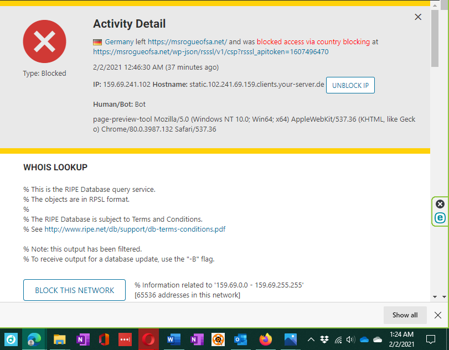Open Microsoft Edge from the taskbar
This screenshot has width=449, height=350.
[x=34, y=339]
